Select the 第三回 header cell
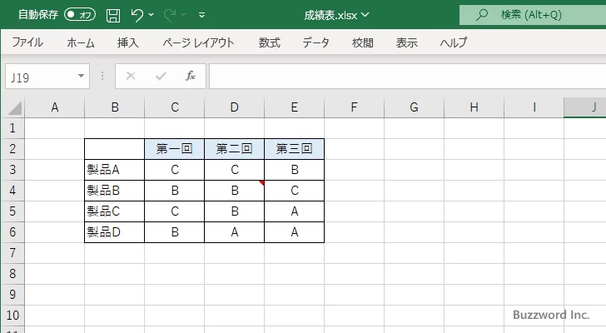Image resolution: width=606 pixels, height=333 pixels. pos(294,149)
